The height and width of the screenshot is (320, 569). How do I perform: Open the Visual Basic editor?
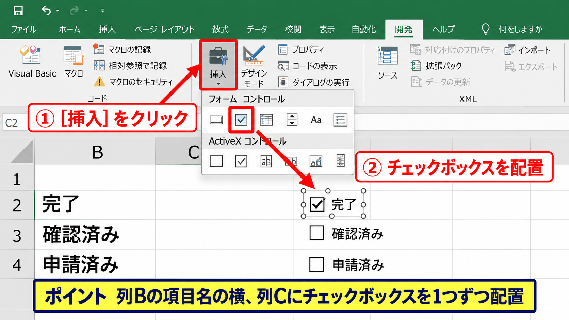point(32,62)
